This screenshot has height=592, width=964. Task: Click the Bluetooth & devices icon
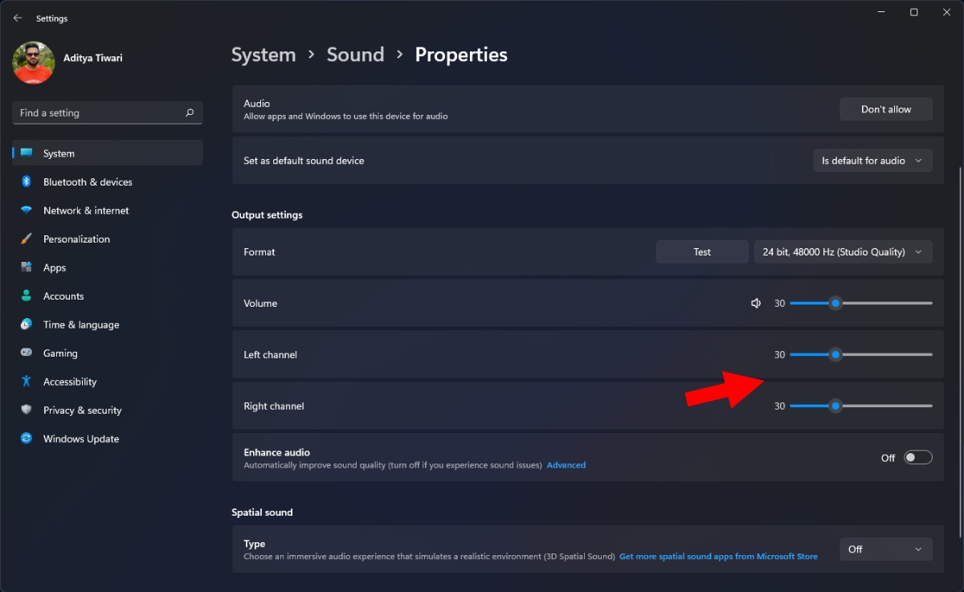point(27,182)
